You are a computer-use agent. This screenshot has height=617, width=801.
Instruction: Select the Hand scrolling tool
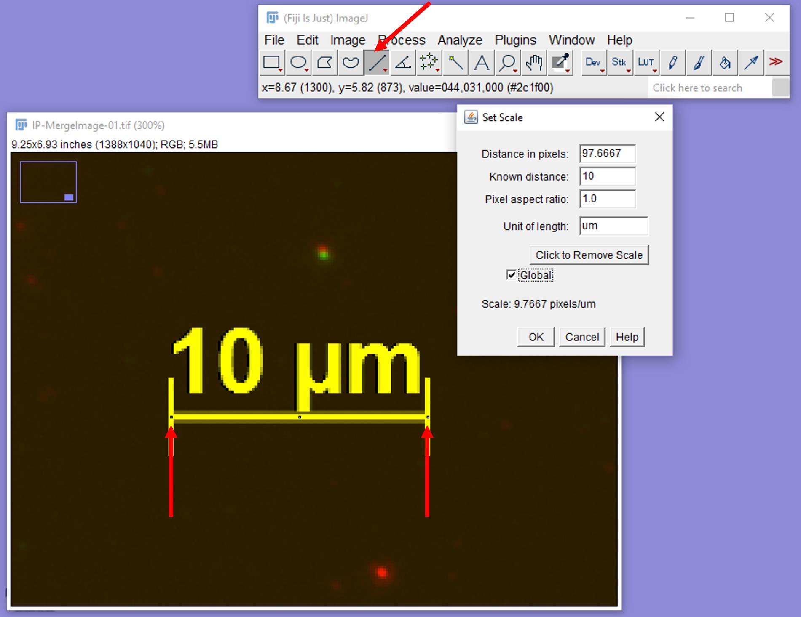click(534, 63)
